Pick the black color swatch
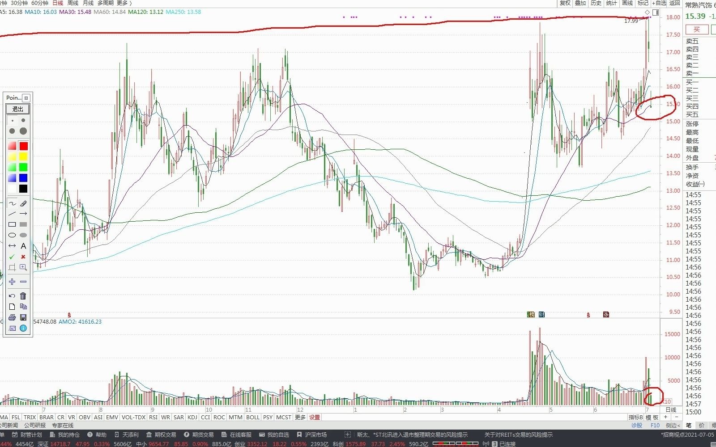The height and width of the screenshot is (447, 716). pos(23,189)
